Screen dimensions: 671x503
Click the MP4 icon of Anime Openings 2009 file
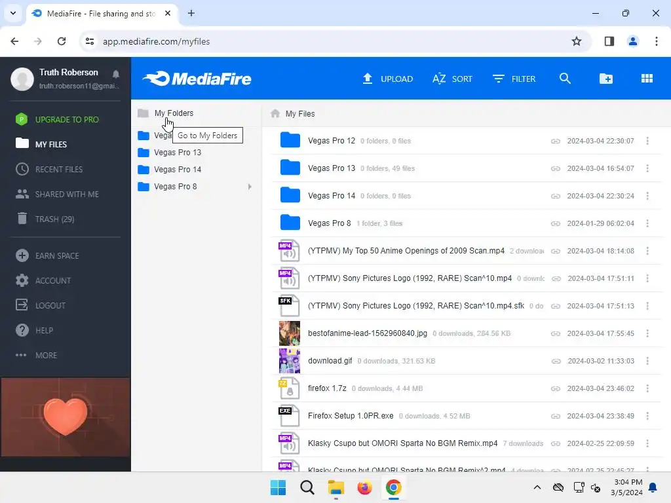289,251
